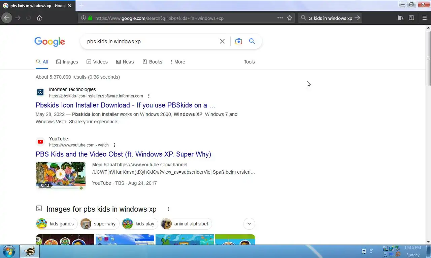431x258 pixels.
Task: Open the raccoon taskbar application
Action: point(30,251)
